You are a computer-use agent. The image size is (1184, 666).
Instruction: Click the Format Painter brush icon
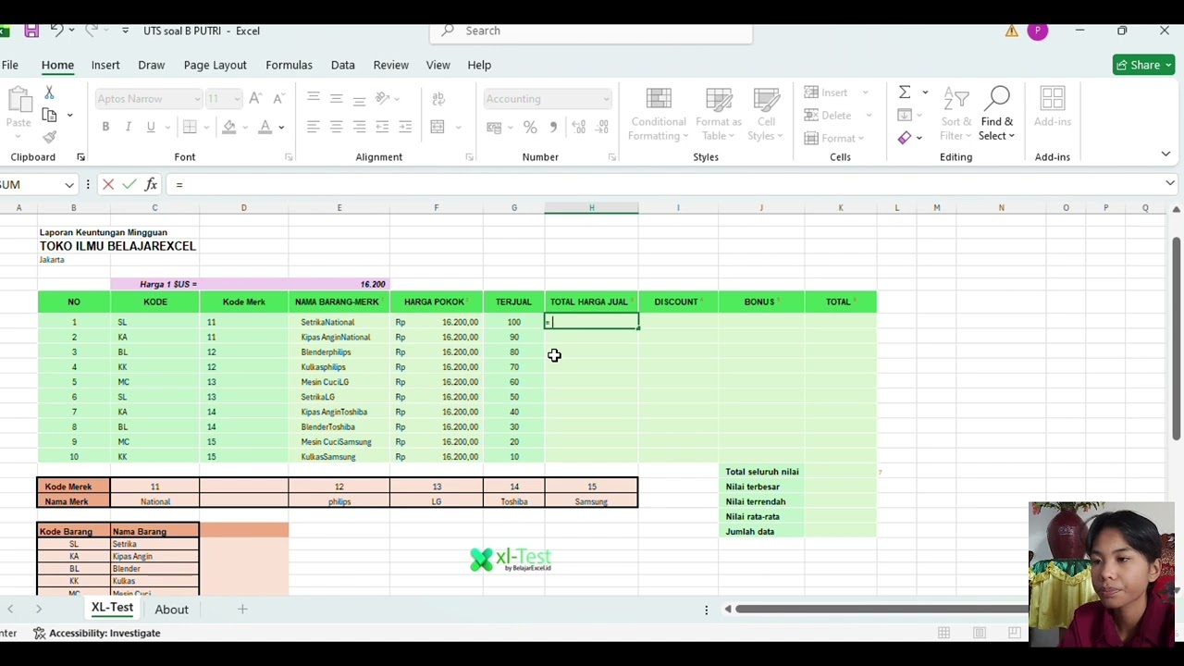[50, 137]
